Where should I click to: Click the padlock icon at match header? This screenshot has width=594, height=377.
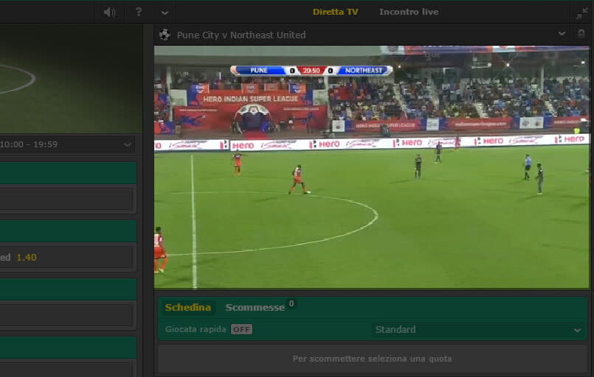click(581, 34)
